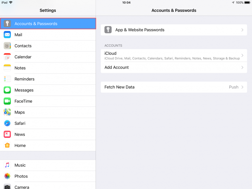
Task: Open Music settings in the sidebar
Action: (20, 165)
